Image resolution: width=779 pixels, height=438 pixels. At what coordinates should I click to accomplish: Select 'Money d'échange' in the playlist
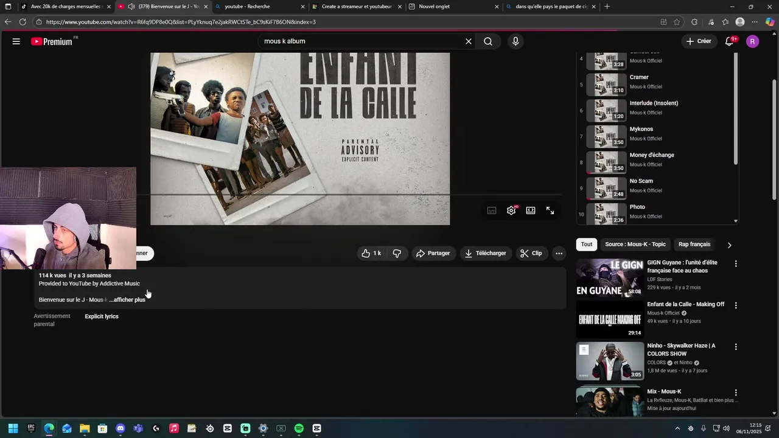pos(657,163)
